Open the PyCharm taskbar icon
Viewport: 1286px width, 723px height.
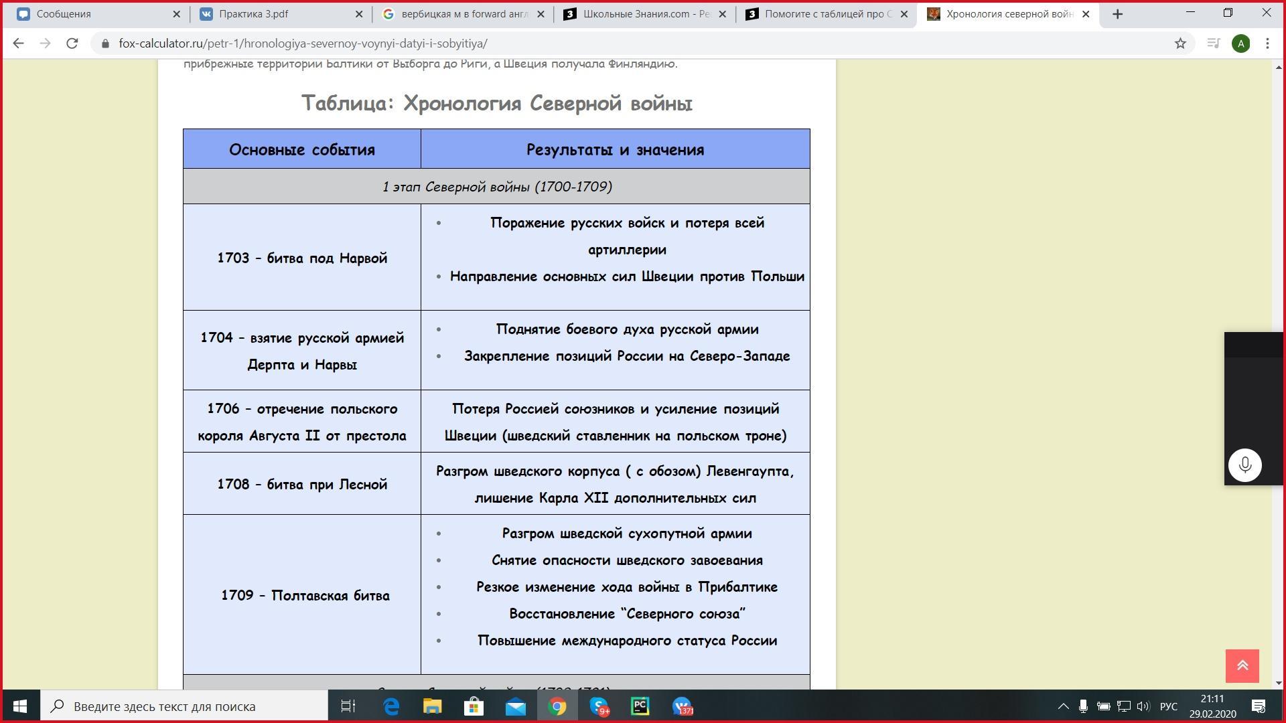point(640,706)
